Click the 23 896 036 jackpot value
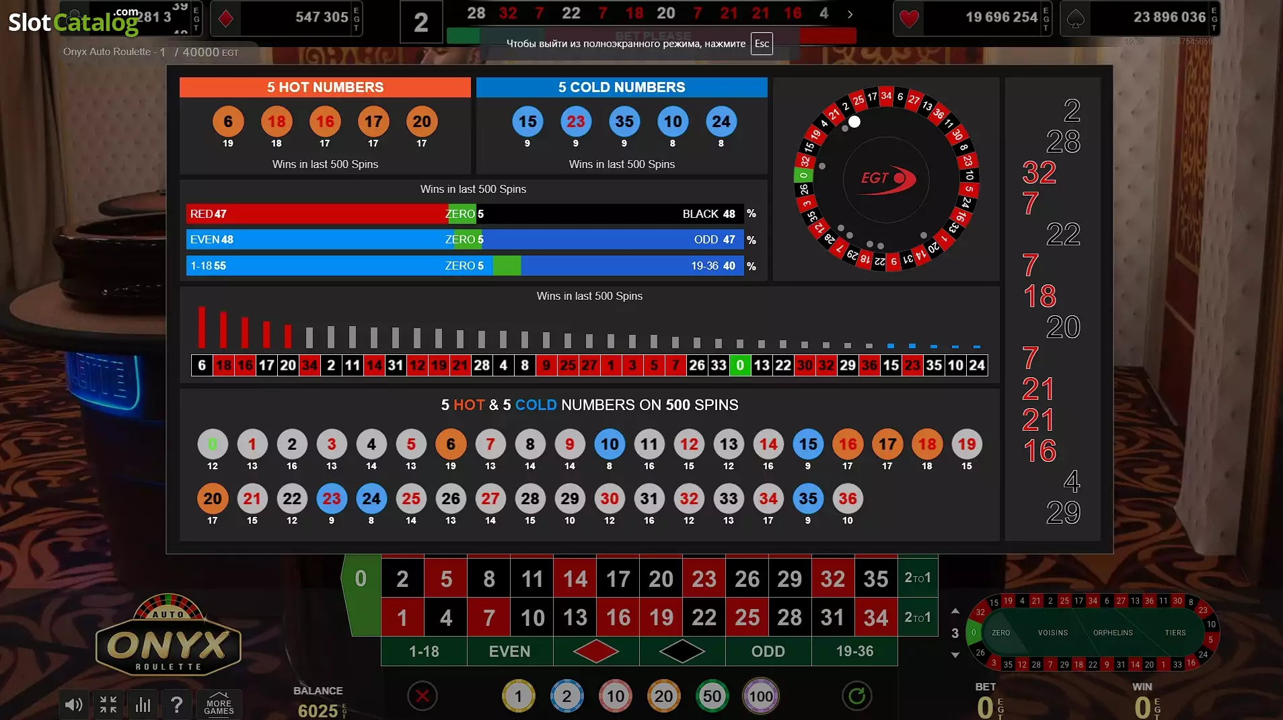 pos(1169,17)
